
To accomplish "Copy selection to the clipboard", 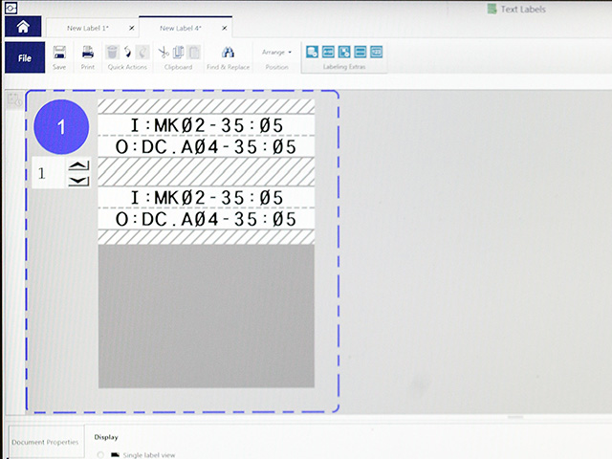I will click(x=179, y=52).
